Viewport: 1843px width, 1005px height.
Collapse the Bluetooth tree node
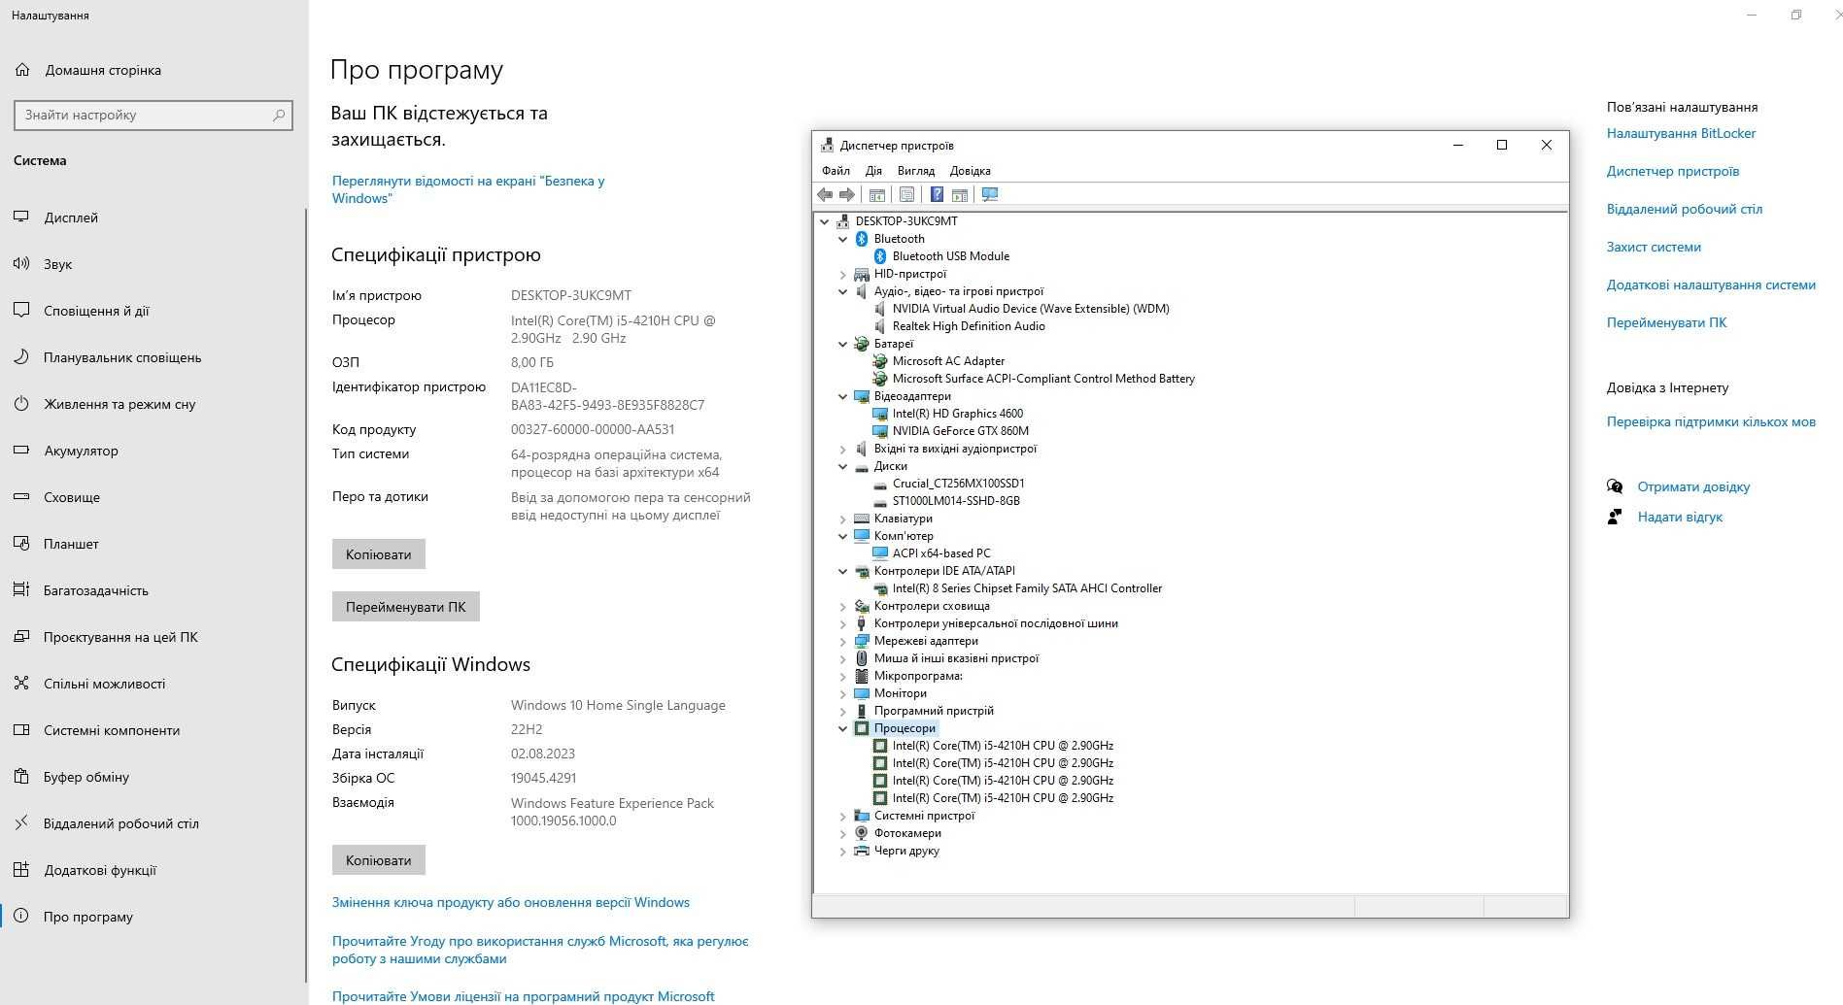[x=843, y=239]
